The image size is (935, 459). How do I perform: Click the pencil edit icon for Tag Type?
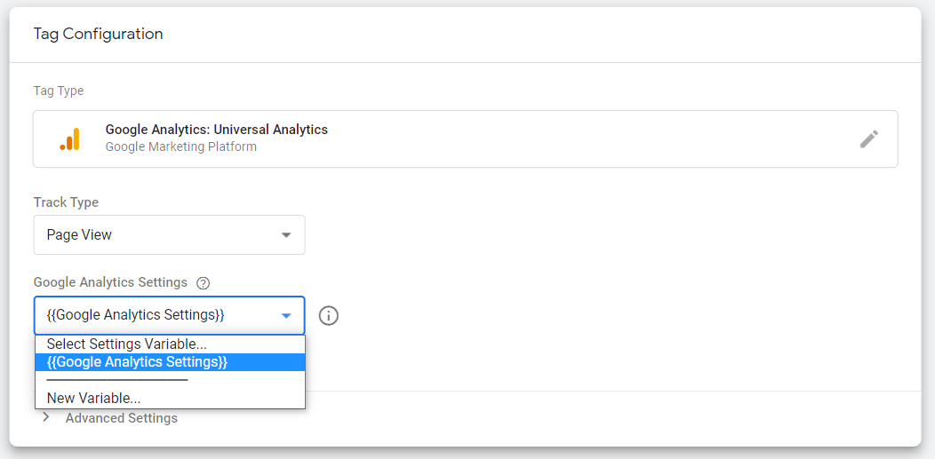coord(868,138)
